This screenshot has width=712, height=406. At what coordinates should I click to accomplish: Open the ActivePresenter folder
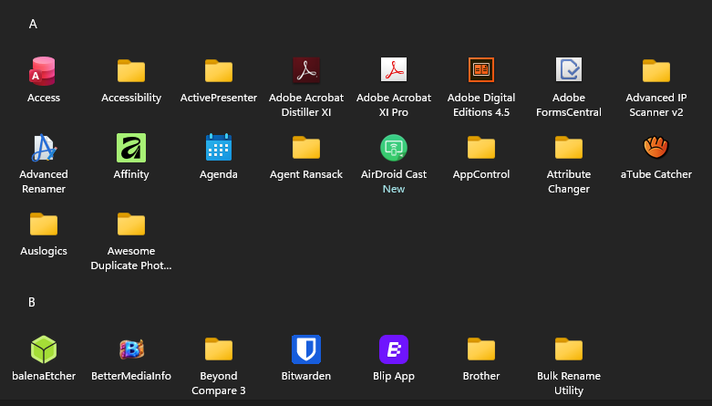[x=219, y=71]
